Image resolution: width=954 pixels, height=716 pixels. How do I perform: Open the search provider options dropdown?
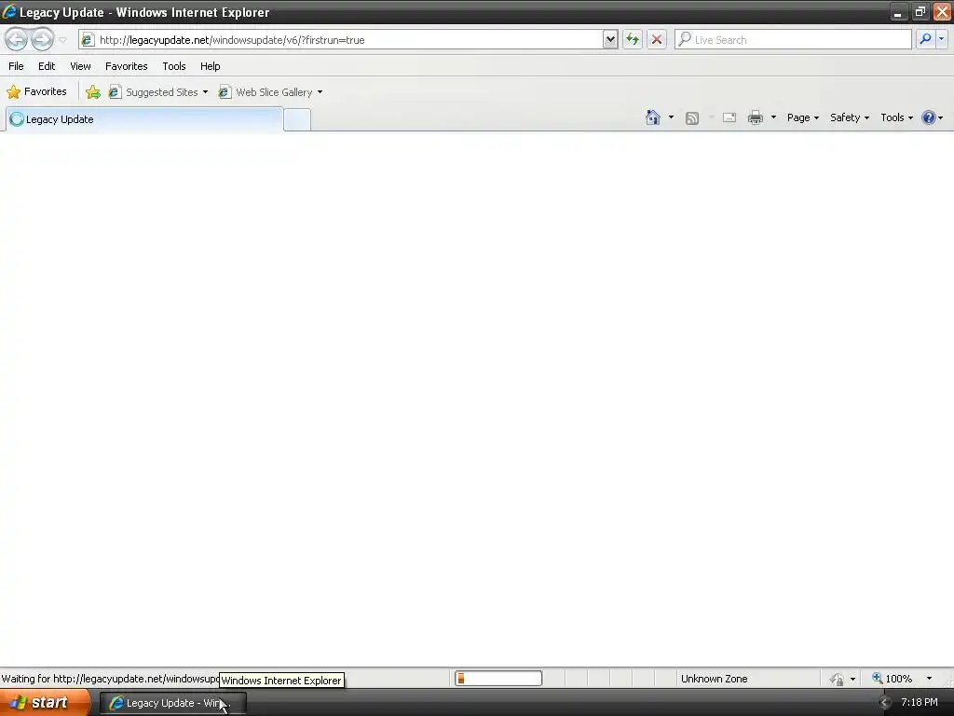coord(942,39)
